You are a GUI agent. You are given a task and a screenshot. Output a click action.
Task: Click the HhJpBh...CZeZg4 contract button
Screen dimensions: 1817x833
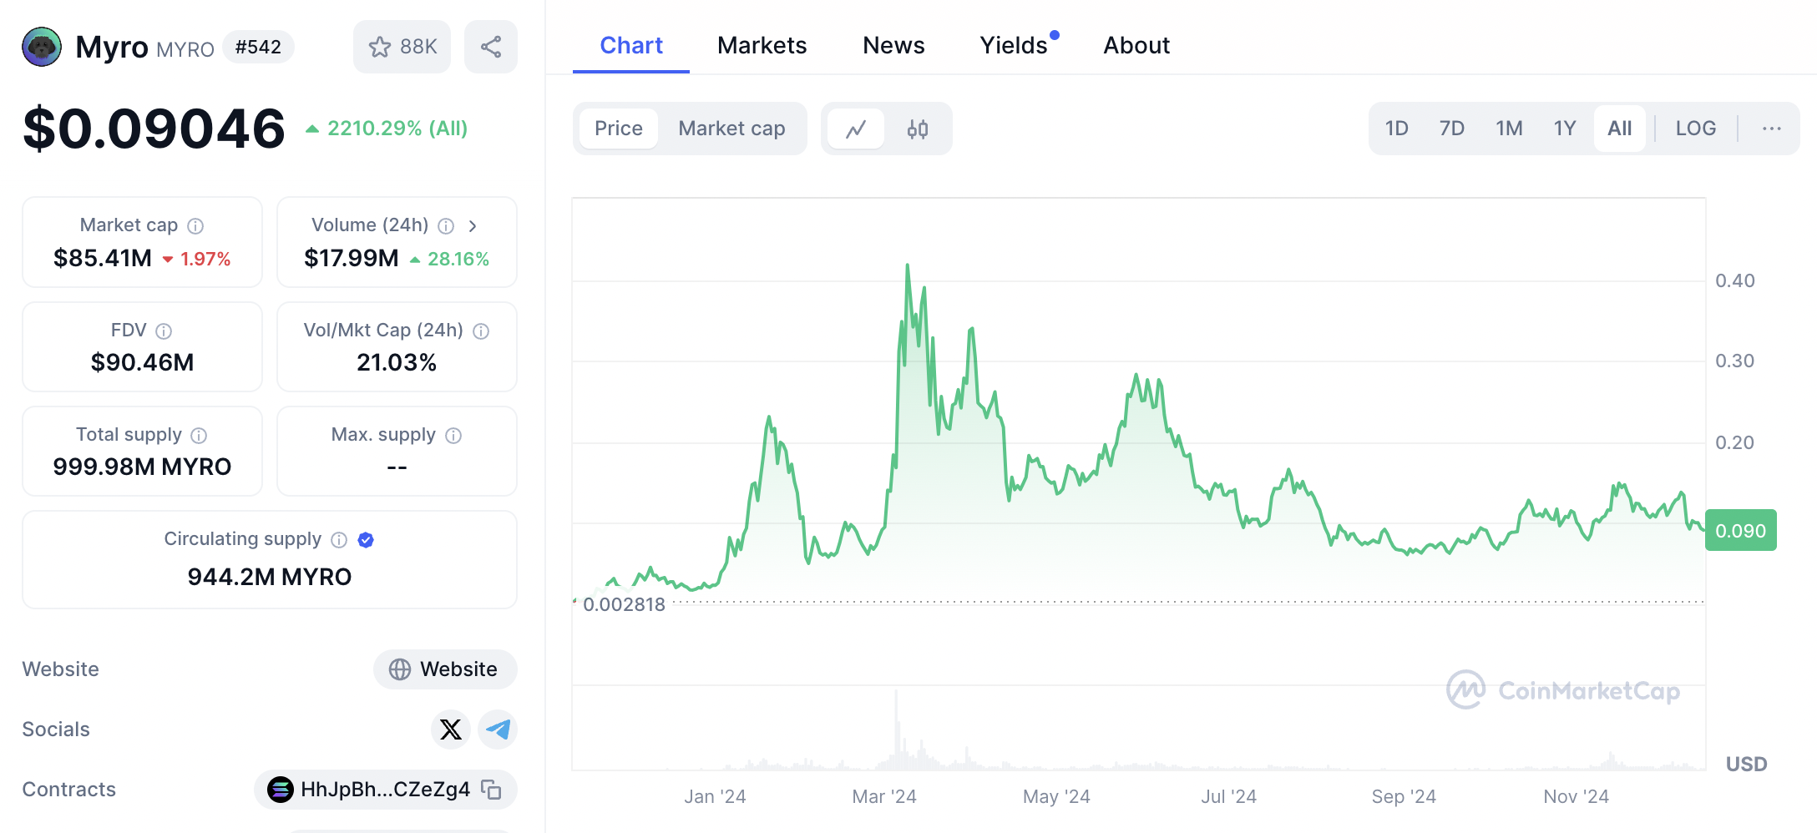(386, 790)
